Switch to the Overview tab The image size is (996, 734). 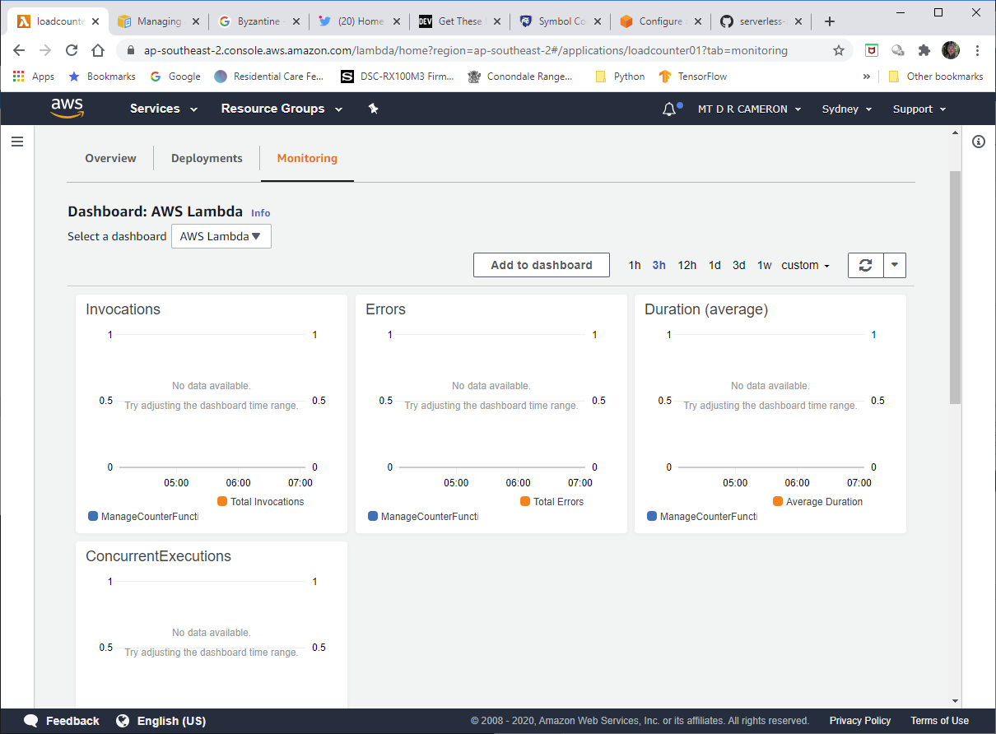pyautogui.click(x=110, y=158)
